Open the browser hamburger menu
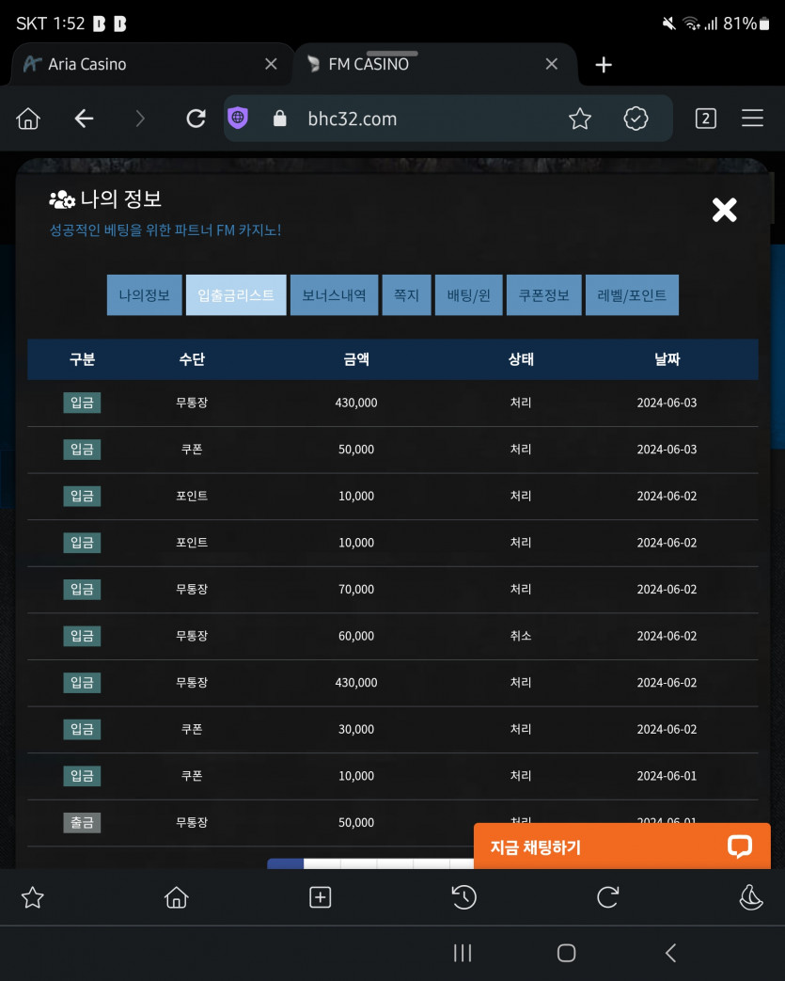 [x=752, y=119]
